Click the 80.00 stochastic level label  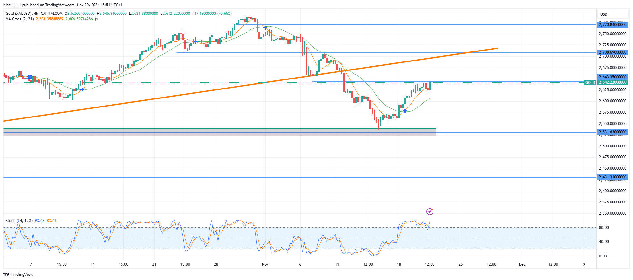[x=604, y=228]
